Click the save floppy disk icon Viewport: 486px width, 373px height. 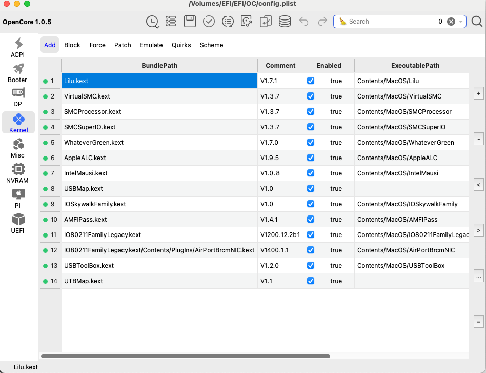[190, 22]
